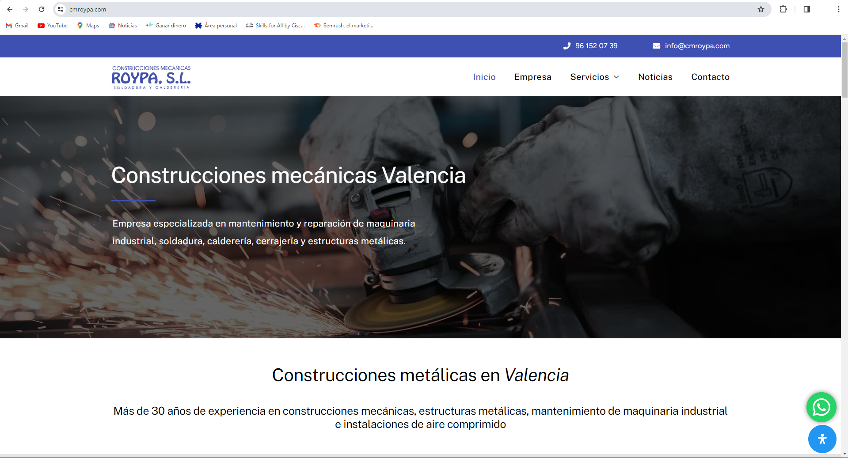Open the Gmail bookmark

point(17,26)
